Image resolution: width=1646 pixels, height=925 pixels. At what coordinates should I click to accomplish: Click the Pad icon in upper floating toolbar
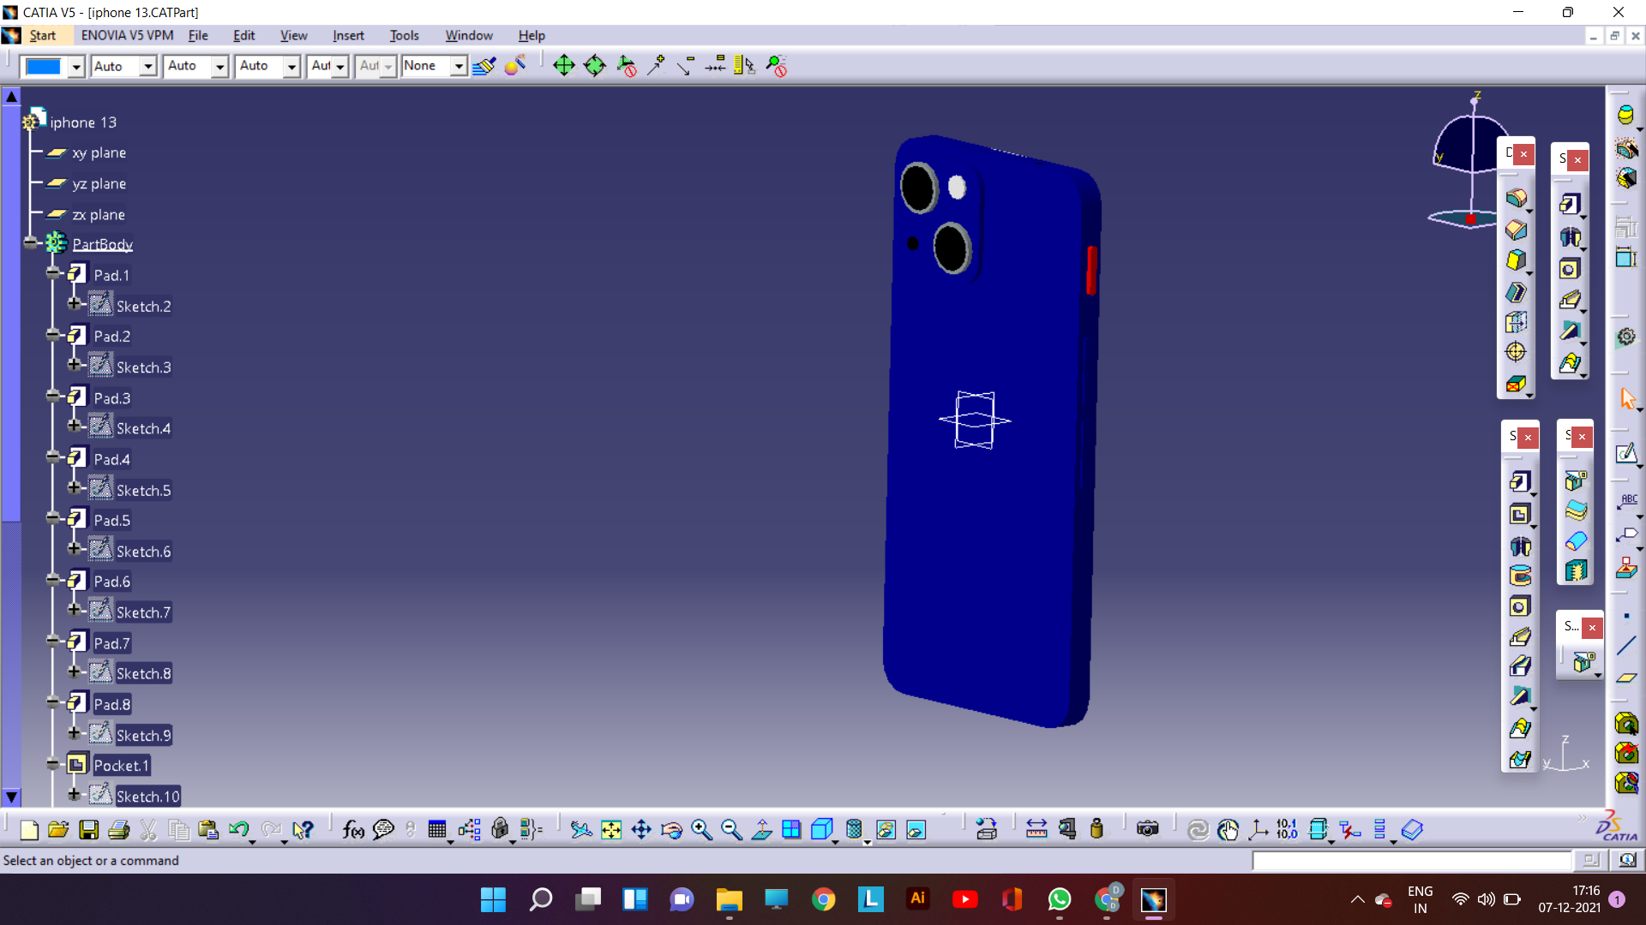pyautogui.click(x=1570, y=204)
